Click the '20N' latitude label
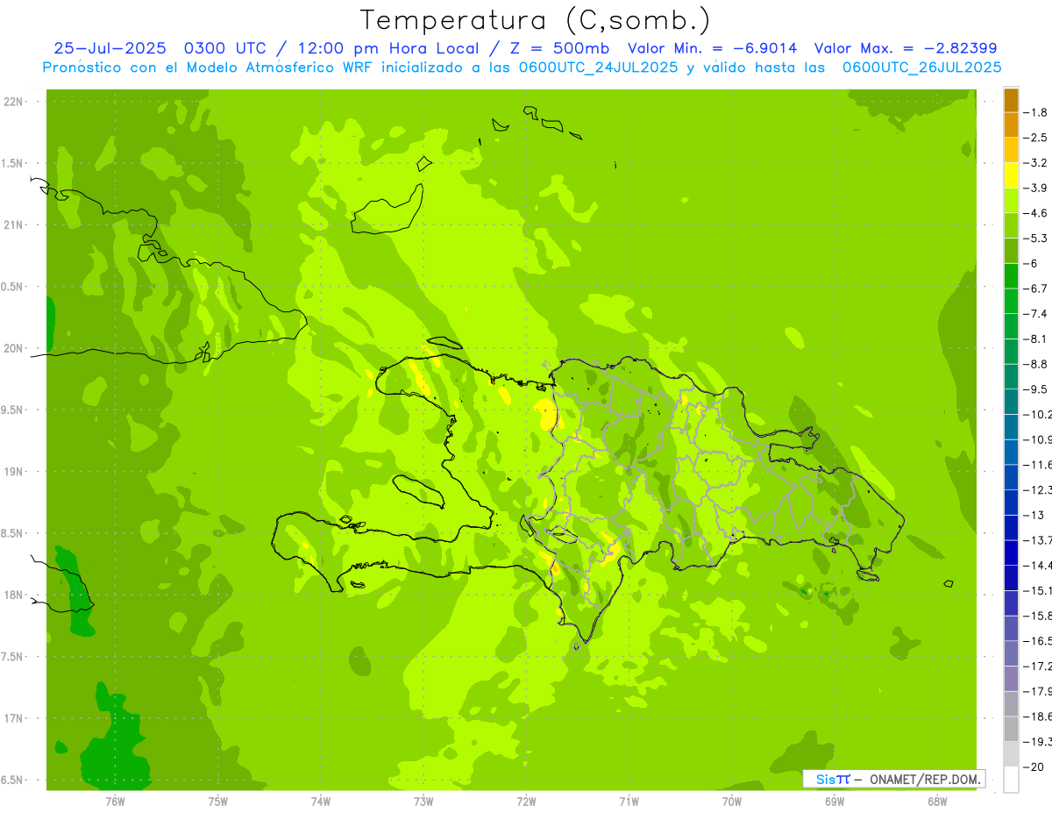This screenshot has height=813, width=1052. click(13, 348)
